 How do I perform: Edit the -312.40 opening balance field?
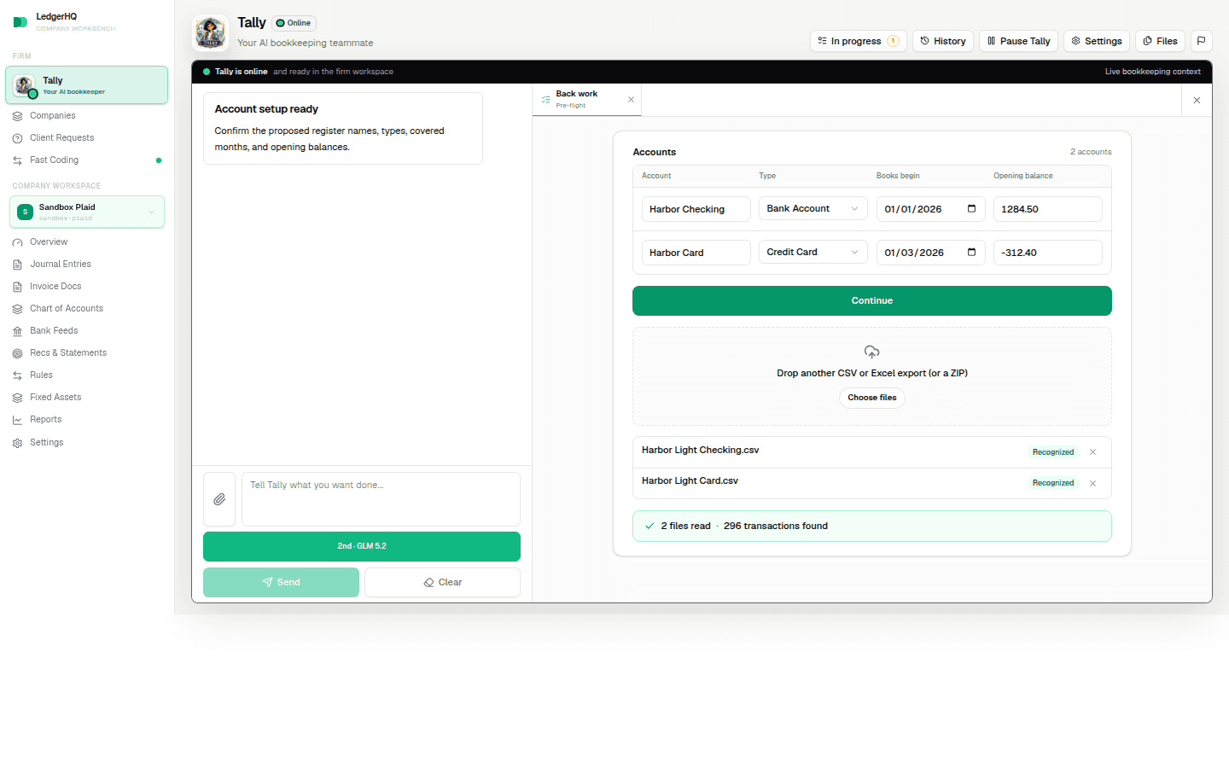click(1047, 253)
